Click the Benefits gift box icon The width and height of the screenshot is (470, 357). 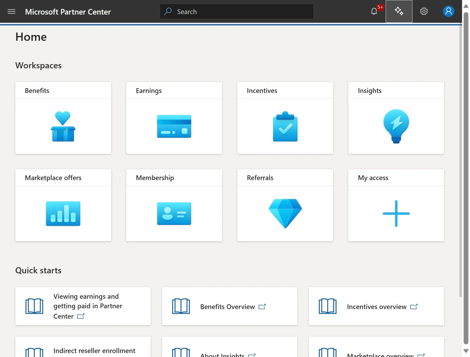coord(63,126)
